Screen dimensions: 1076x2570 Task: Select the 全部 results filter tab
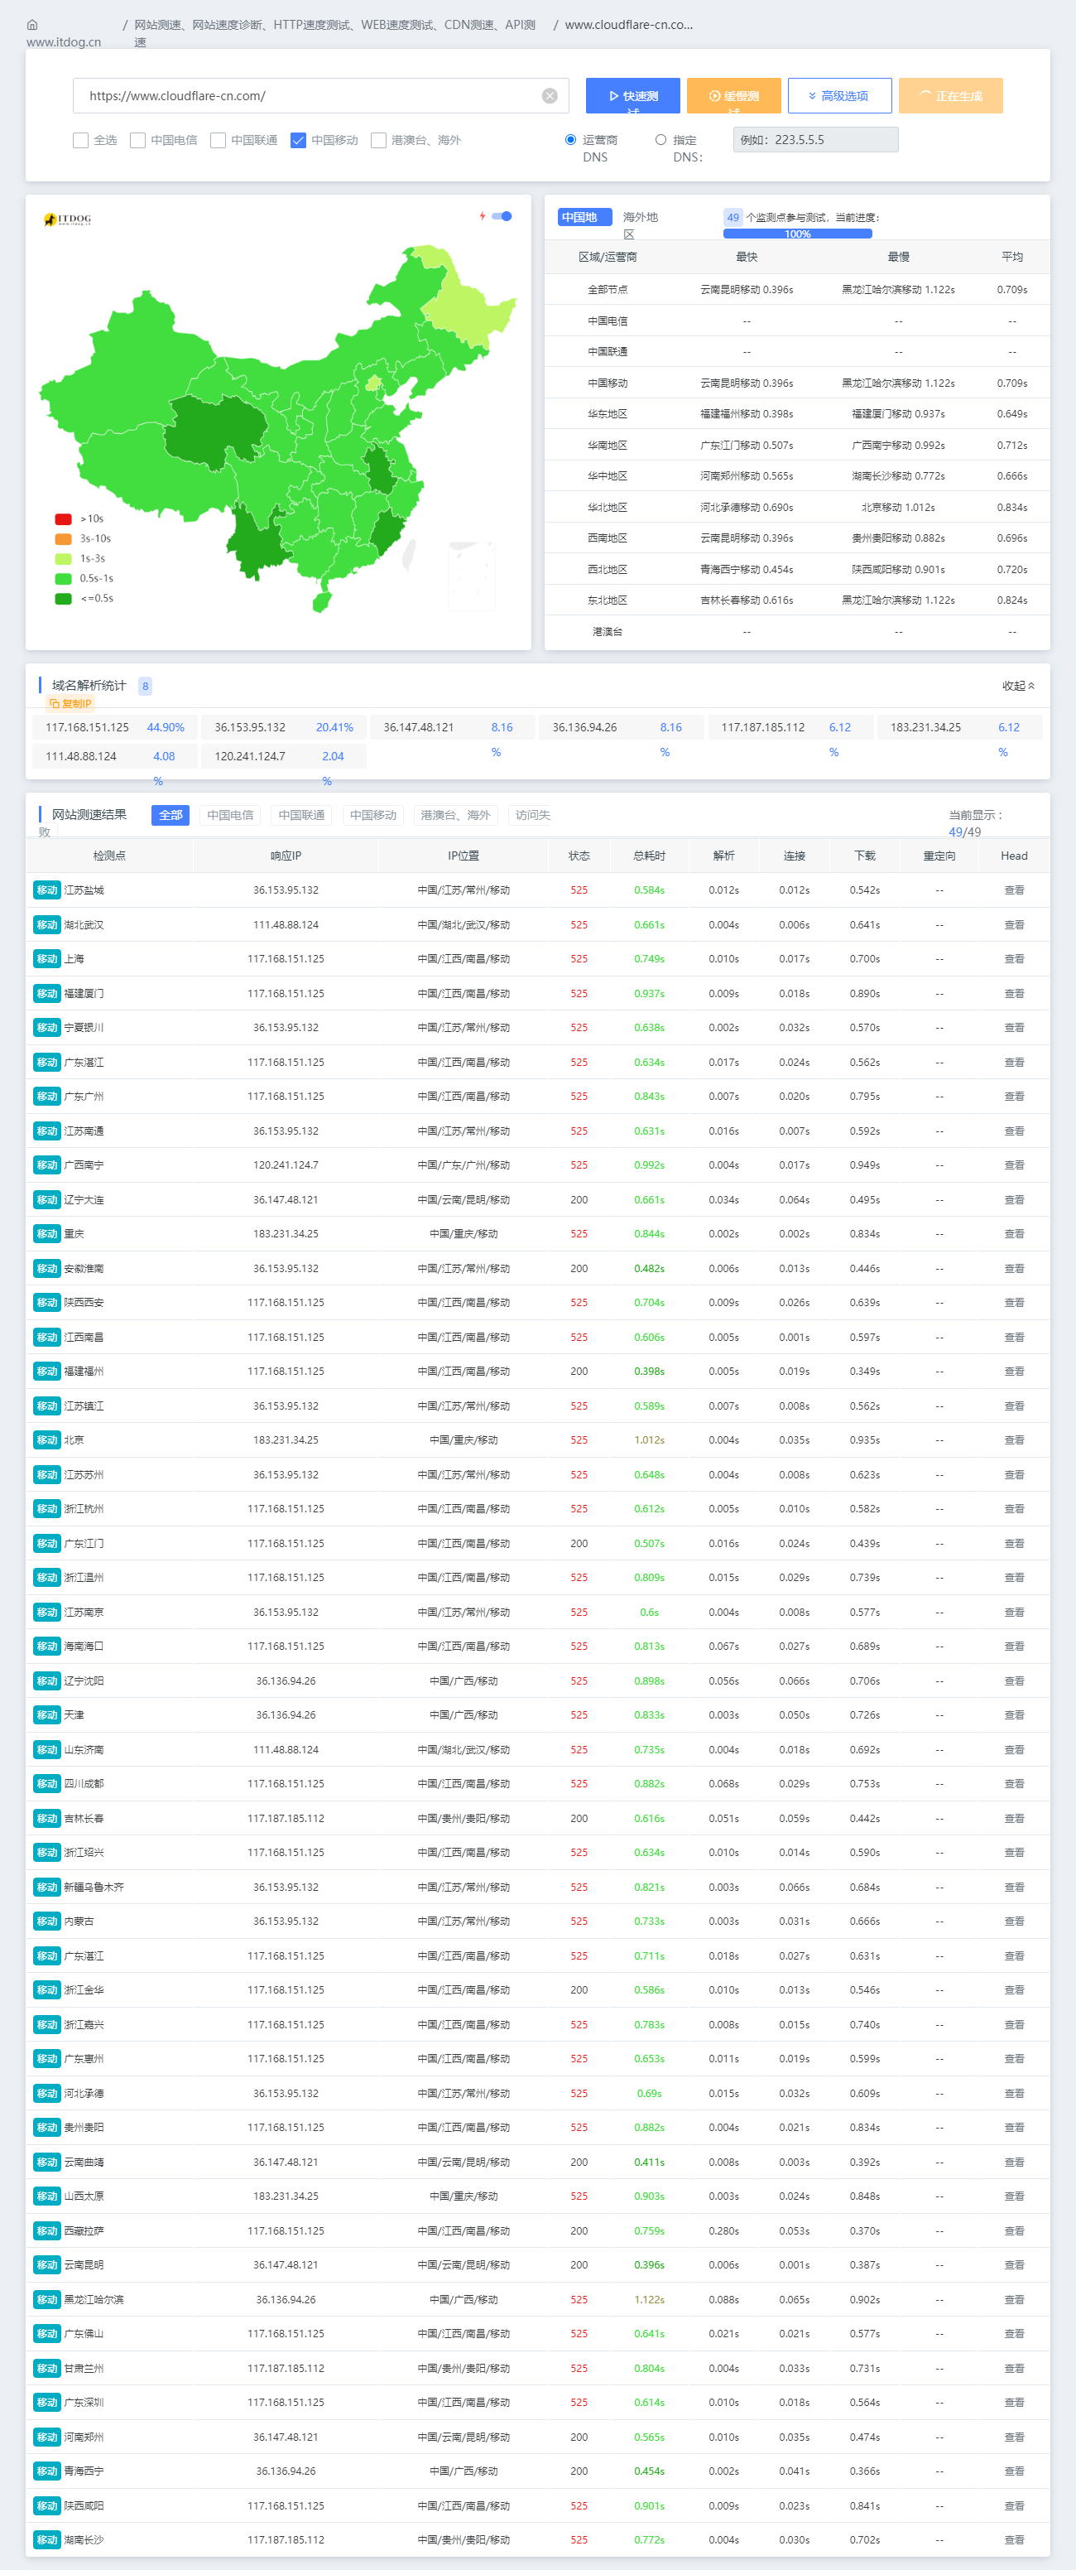coord(171,815)
